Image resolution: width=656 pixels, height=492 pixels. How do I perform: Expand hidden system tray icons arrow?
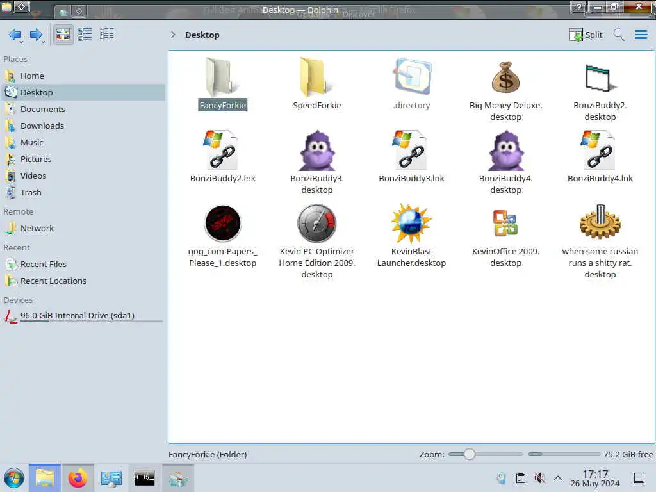(558, 478)
